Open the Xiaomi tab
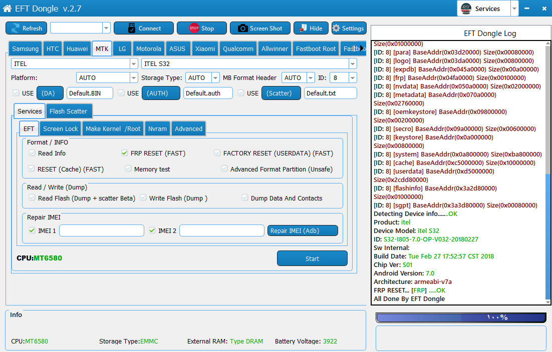 point(205,48)
